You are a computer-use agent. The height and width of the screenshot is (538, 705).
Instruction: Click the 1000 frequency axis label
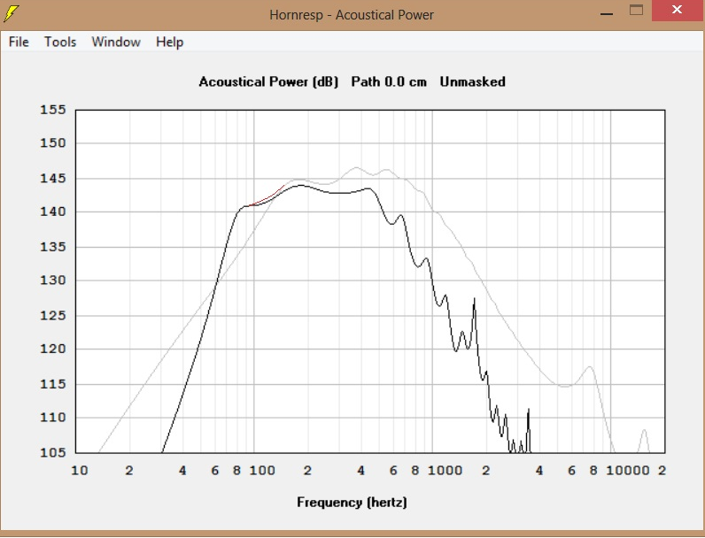[x=445, y=471]
